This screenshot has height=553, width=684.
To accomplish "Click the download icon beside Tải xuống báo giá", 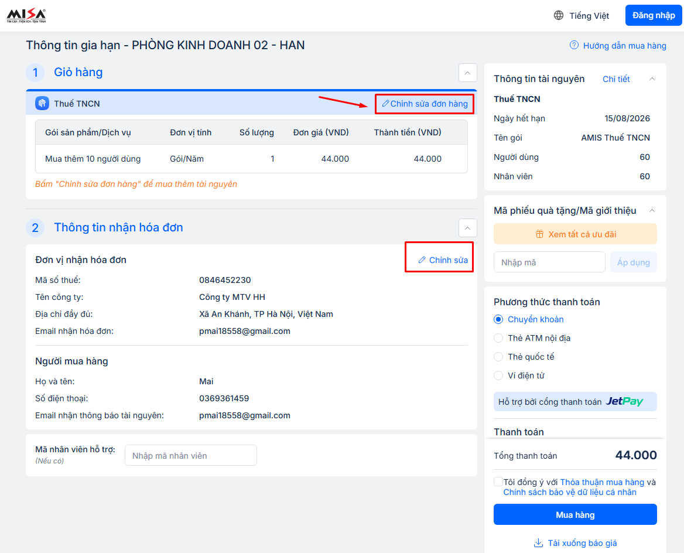I will (x=538, y=543).
